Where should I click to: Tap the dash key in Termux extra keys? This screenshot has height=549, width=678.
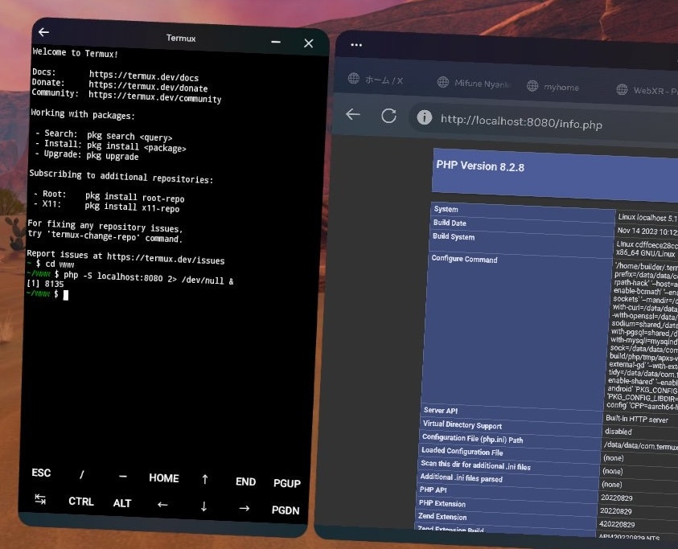[123, 477]
